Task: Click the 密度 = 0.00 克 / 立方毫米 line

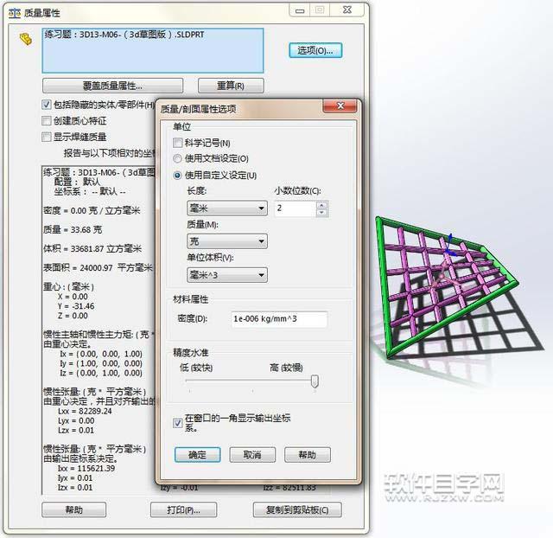Action: click(x=92, y=211)
